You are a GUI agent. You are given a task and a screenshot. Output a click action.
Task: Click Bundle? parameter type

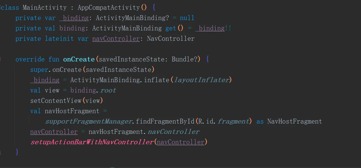(x=185, y=59)
